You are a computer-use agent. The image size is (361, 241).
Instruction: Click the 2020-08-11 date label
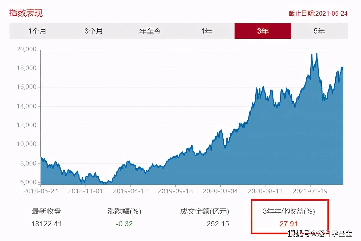pos(265,191)
